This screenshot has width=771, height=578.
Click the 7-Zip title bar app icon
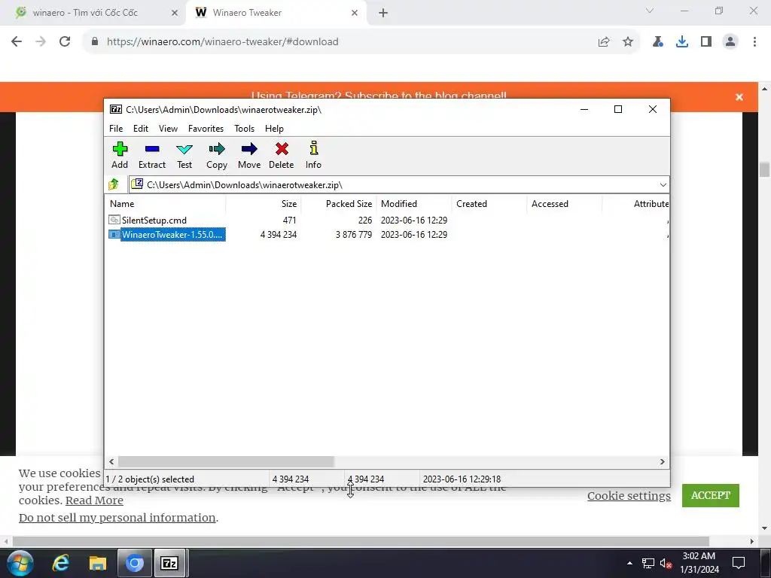point(115,109)
